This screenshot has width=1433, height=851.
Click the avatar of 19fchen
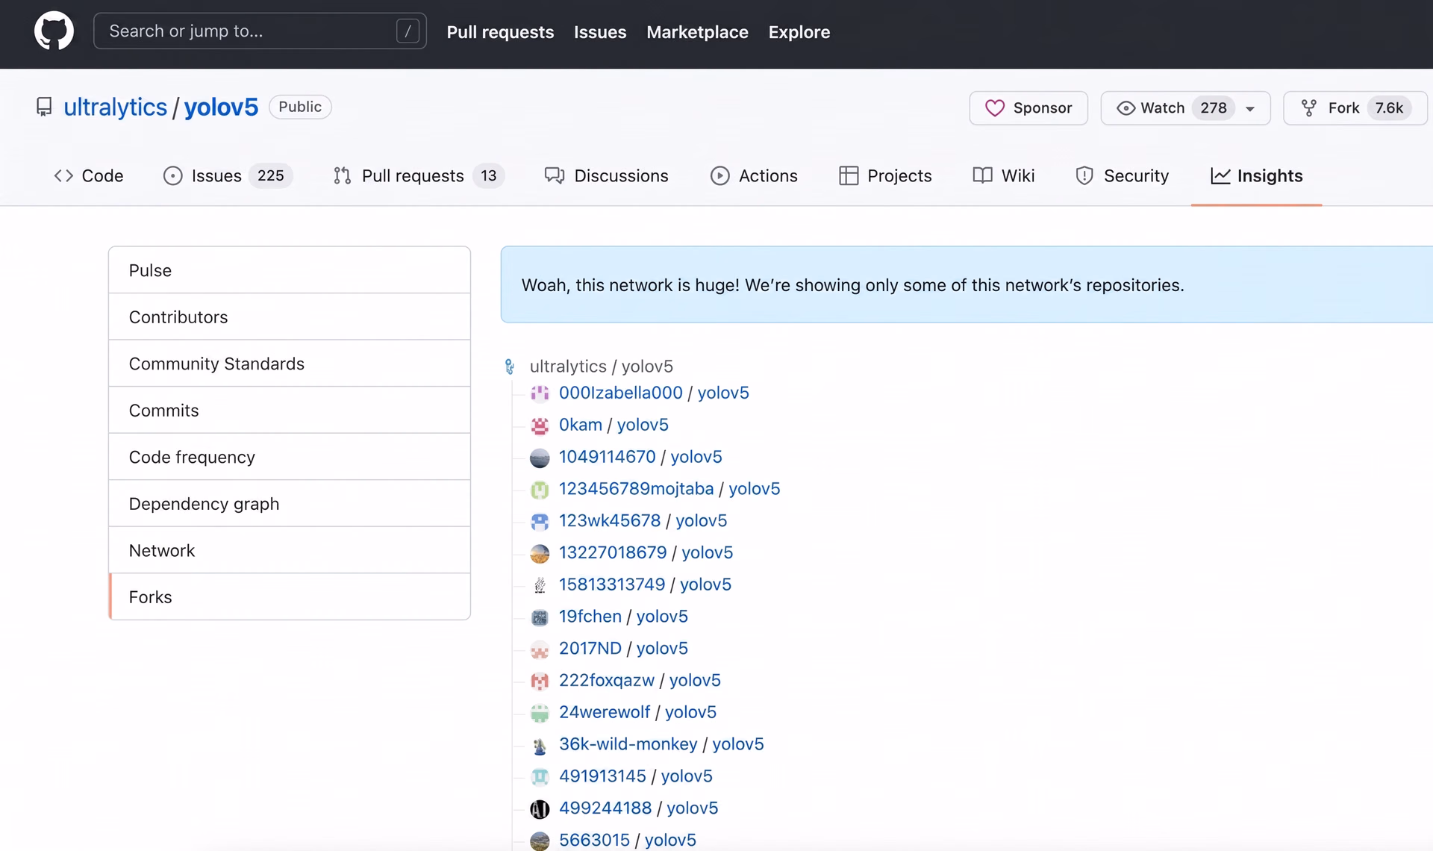click(540, 617)
